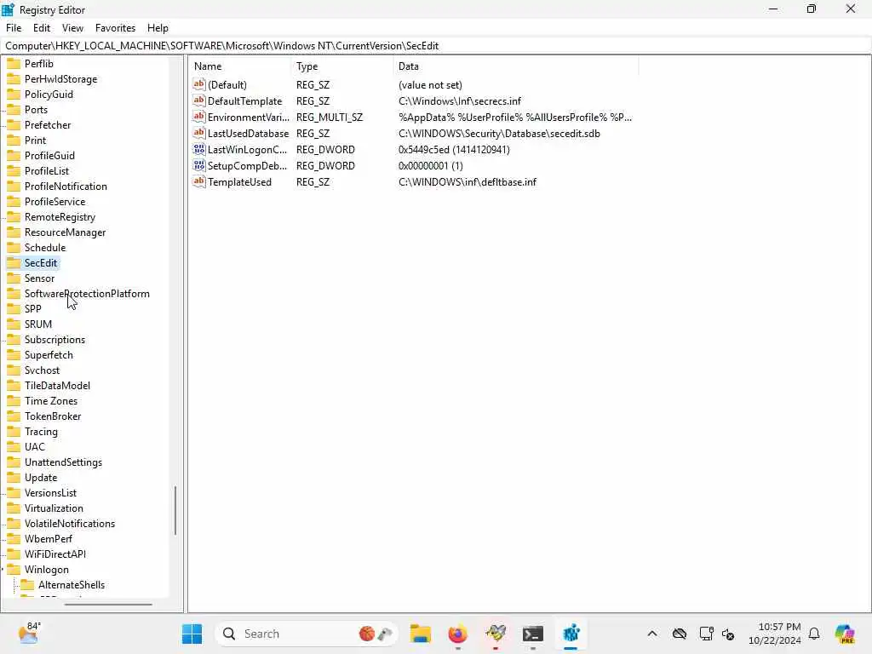Click the C:\Windows\Inf\secrecs.inf data cell
The image size is (872, 654).
click(460, 100)
